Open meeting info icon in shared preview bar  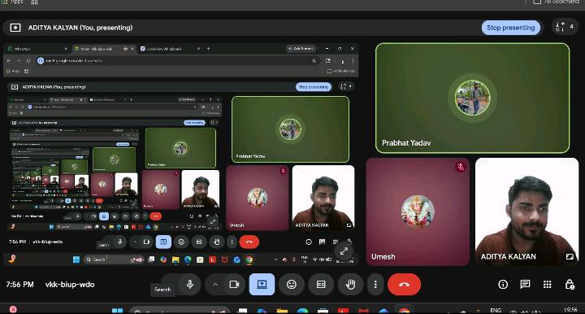pyautogui.click(x=309, y=242)
